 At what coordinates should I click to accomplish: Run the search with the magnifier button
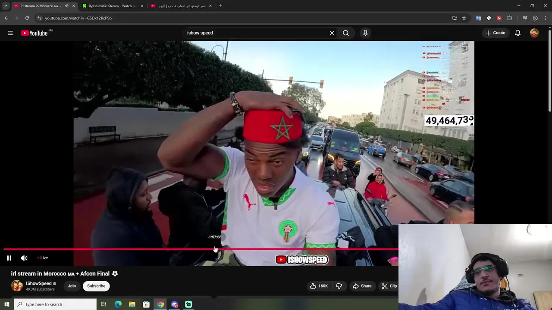[x=346, y=33]
